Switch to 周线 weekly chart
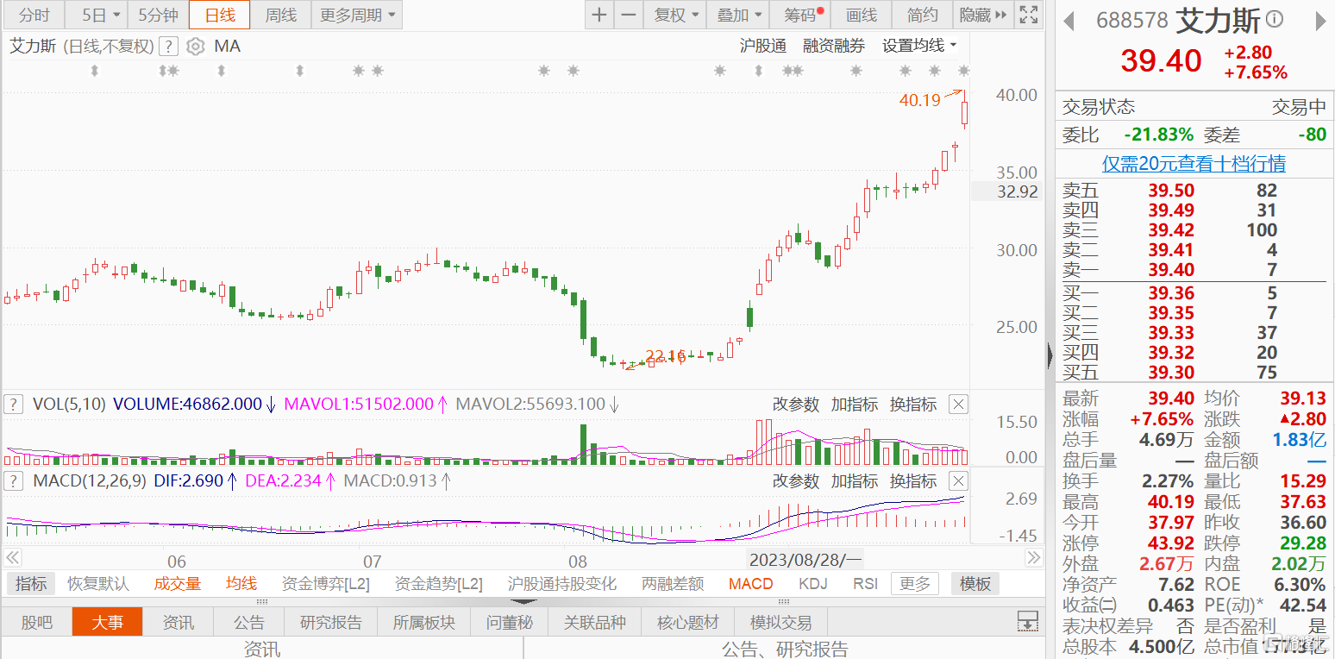The height and width of the screenshot is (659, 1335). tap(280, 15)
